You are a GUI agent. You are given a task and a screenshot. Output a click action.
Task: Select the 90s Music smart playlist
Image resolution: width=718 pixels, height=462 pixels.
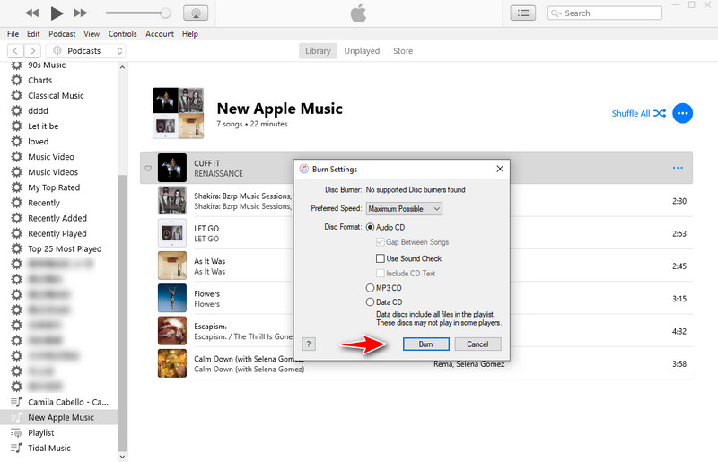(x=47, y=65)
